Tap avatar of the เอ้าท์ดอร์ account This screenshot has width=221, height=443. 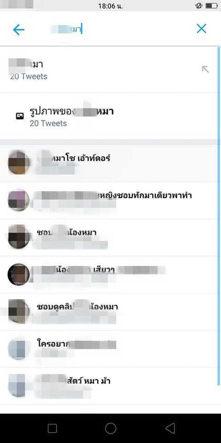click(x=18, y=163)
